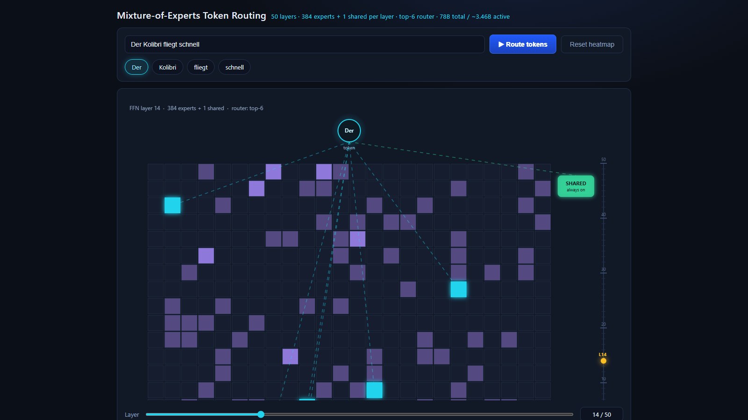Click the '78B total / ~3.46B active' text
The height and width of the screenshot is (420, 748).
[x=475, y=17]
